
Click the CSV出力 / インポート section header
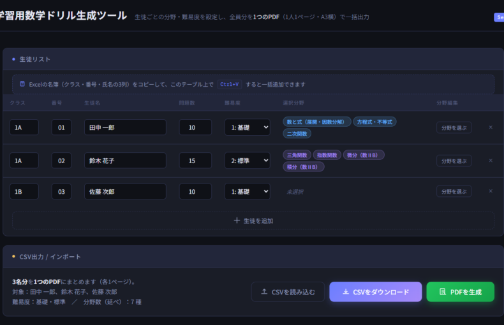point(50,256)
